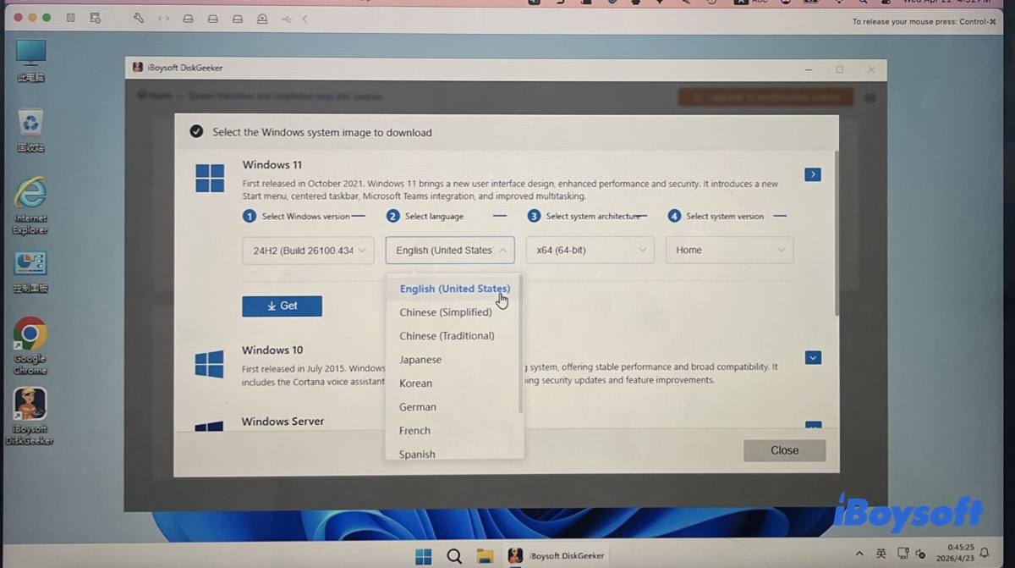The width and height of the screenshot is (1015, 568).
Task: Pause the virtual machine from the top toolbar
Action: [x=71, y=18]
